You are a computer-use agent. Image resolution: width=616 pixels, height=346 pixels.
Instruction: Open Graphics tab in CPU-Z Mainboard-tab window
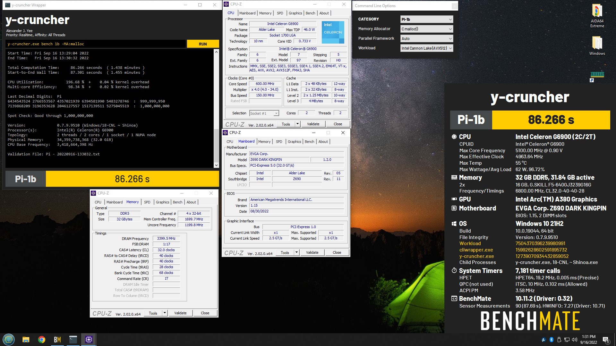(294, 142)
